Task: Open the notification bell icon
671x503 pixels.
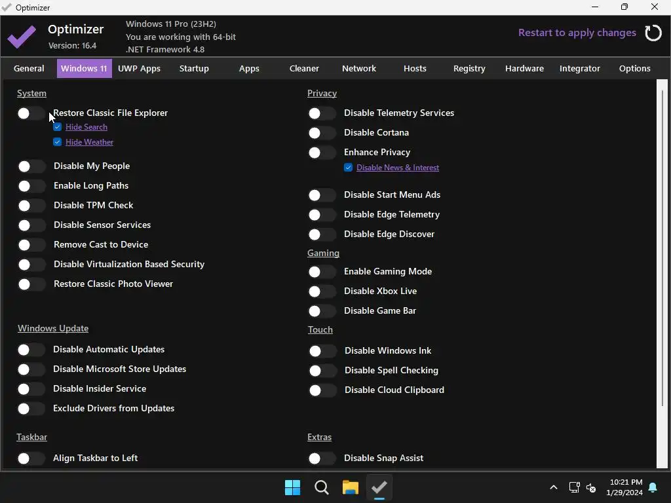Action: coord(653,487)
